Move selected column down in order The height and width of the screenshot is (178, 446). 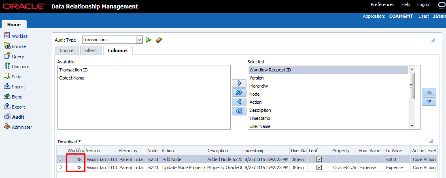click(429, 101)
